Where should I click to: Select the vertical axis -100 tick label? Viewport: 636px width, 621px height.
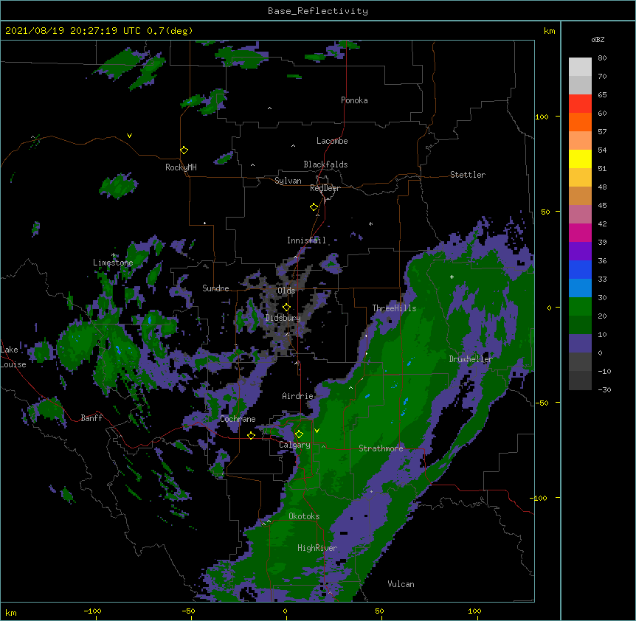539,498
